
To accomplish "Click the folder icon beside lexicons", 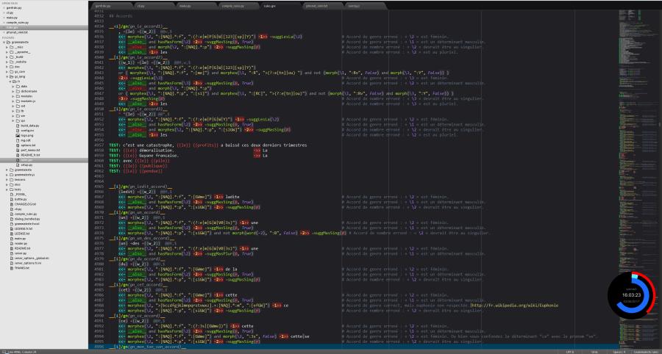I will pos(13,179).
